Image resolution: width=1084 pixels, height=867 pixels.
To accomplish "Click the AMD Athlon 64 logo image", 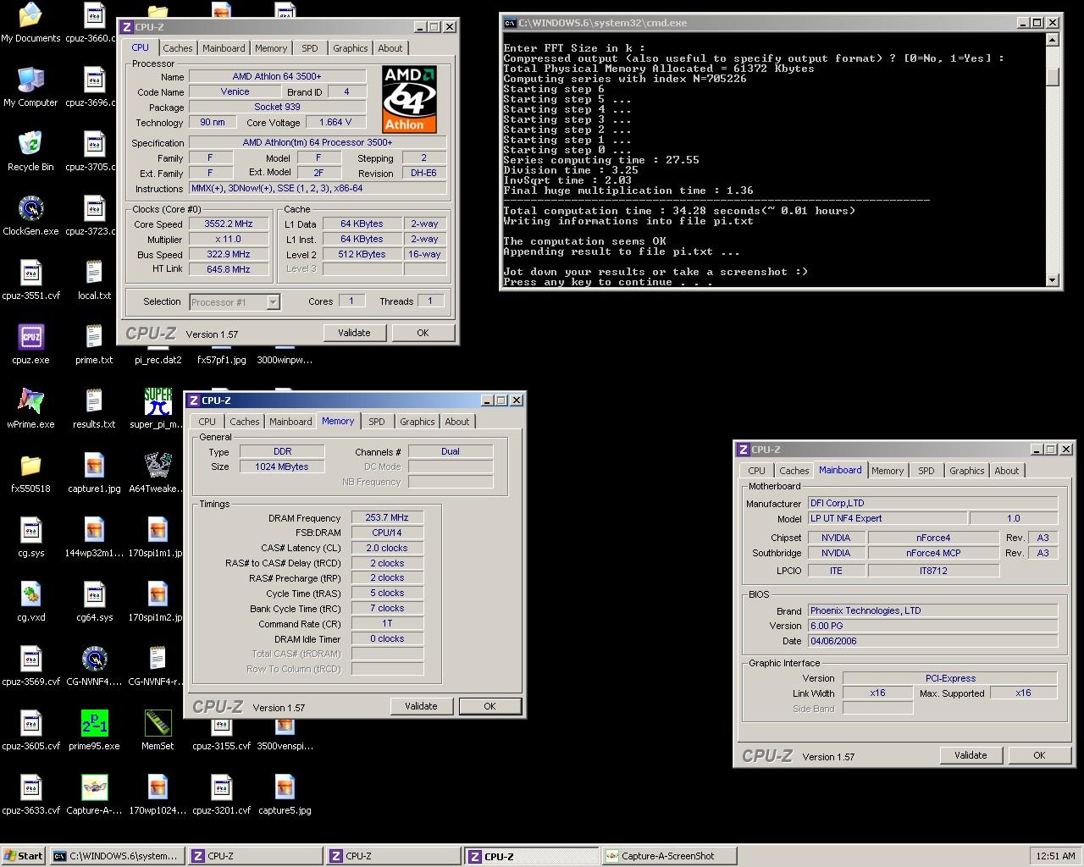I will (409, 100).
